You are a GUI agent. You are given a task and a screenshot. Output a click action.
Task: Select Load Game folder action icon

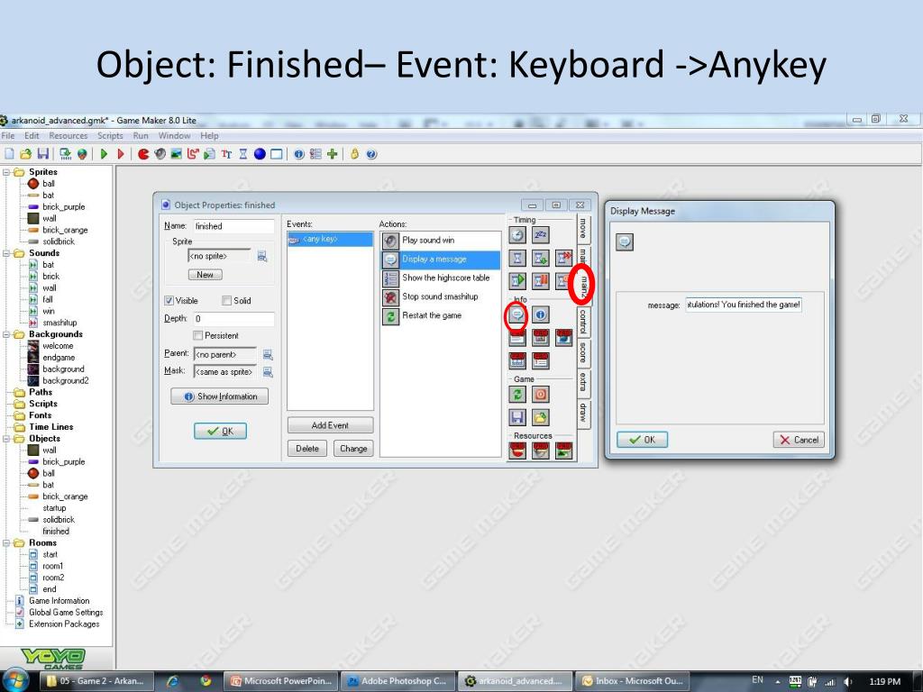click(x=541, y=417)
